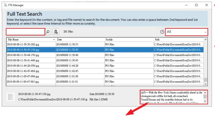Click path cell in 11:44:28 row
The height and width of the screenshot is (118, 215).
point(178,66)
